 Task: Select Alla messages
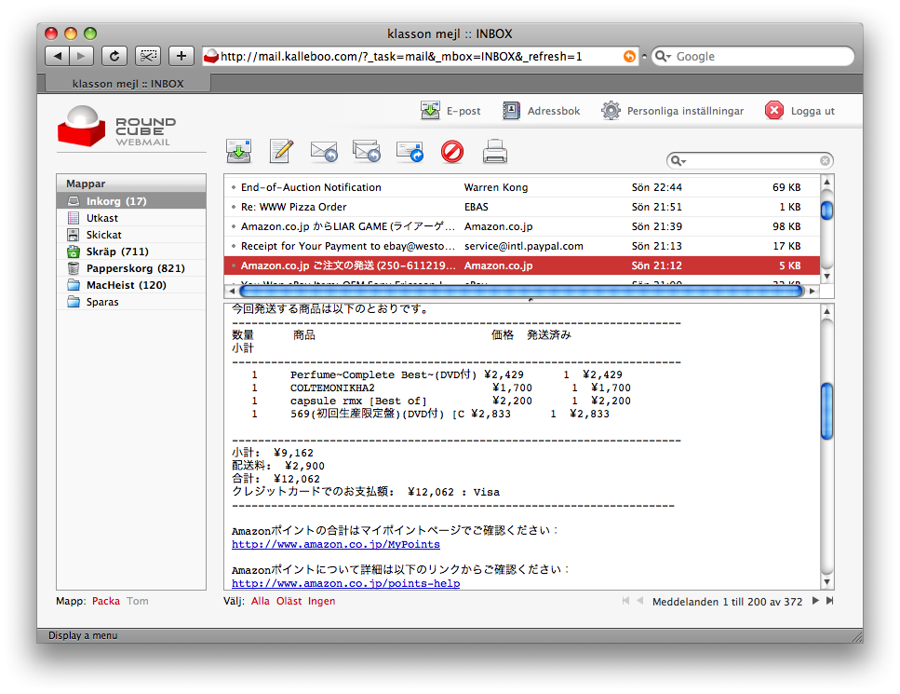pos(260,601)
